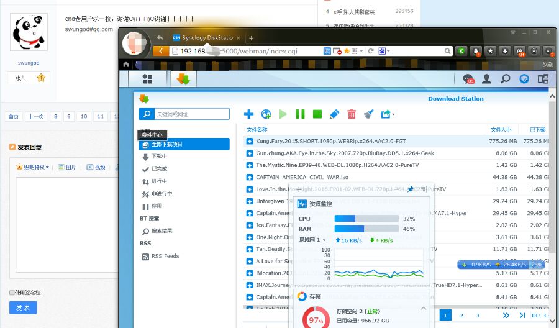Select 非进行中 filter in sidebar
The width and height of the screenshot is (559, 328).
[162, 194]
